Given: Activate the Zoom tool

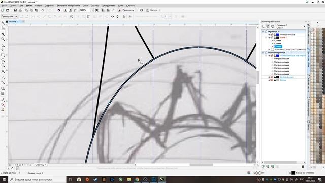Looking at the screenshot, I should (3, 39).
